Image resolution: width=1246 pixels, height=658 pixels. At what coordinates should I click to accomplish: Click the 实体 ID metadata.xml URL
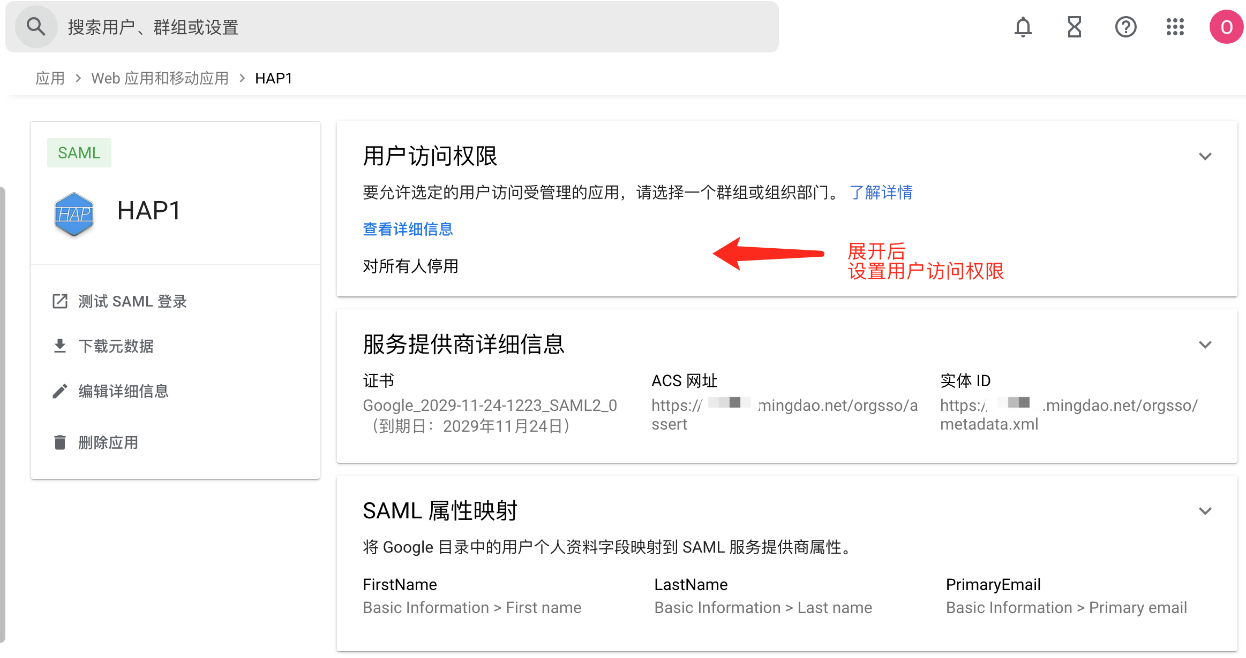point(1069,415)
